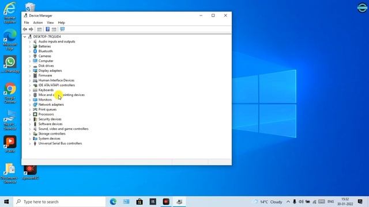
Task: Click the volume speaker tray icon
Action: pyautogui.click(x=301, y=202)
